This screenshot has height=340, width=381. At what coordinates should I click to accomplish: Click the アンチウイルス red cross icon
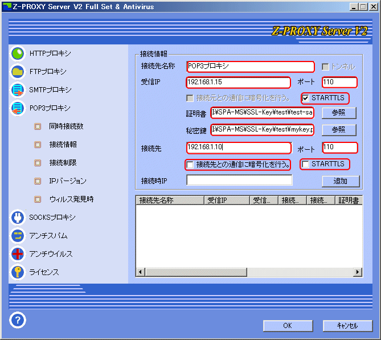click(x=18, y=254)
